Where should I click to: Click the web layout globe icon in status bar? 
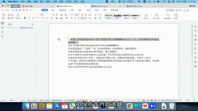coord(152,101)
